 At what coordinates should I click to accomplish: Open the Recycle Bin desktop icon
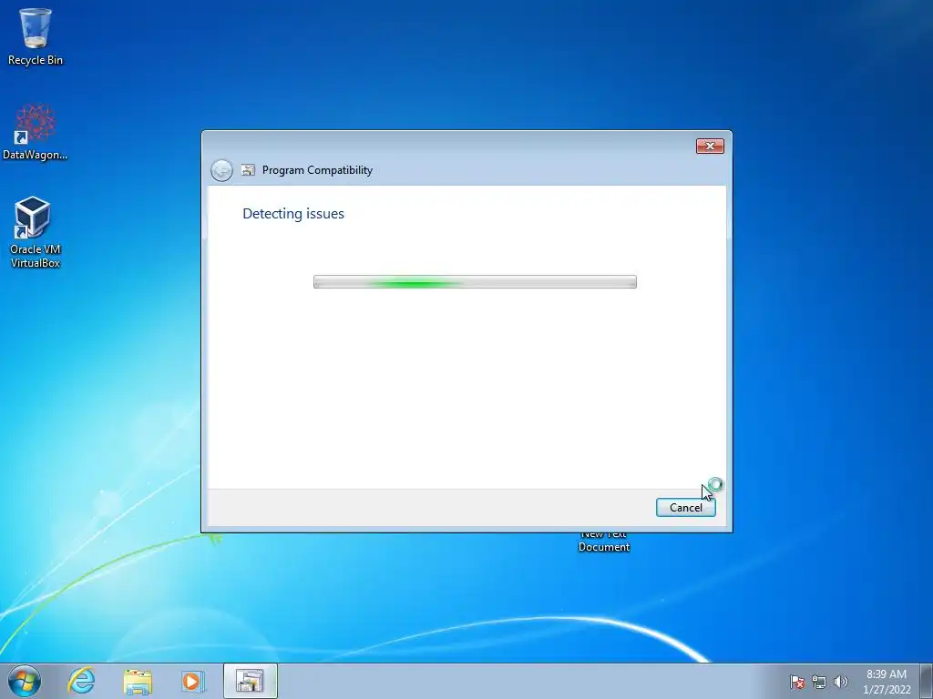point(36,36)
